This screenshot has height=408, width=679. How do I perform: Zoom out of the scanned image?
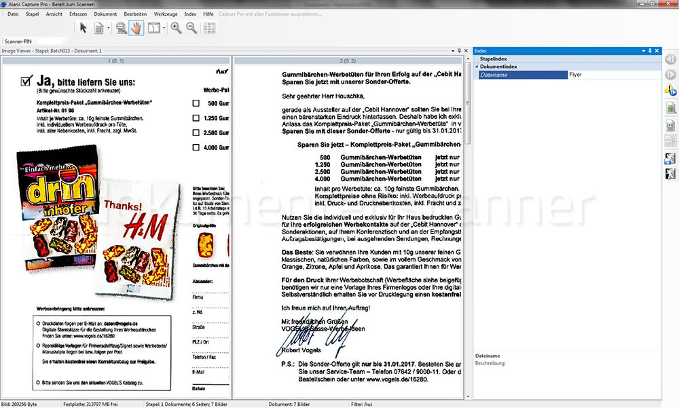coord(191,28)
